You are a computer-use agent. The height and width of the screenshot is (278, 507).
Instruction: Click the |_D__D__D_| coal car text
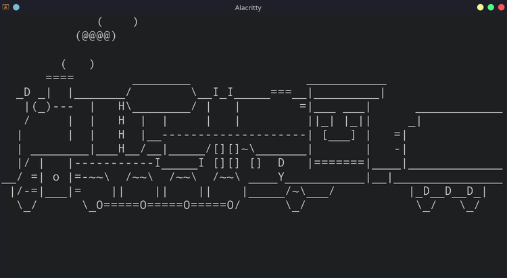tap(448, 191)
